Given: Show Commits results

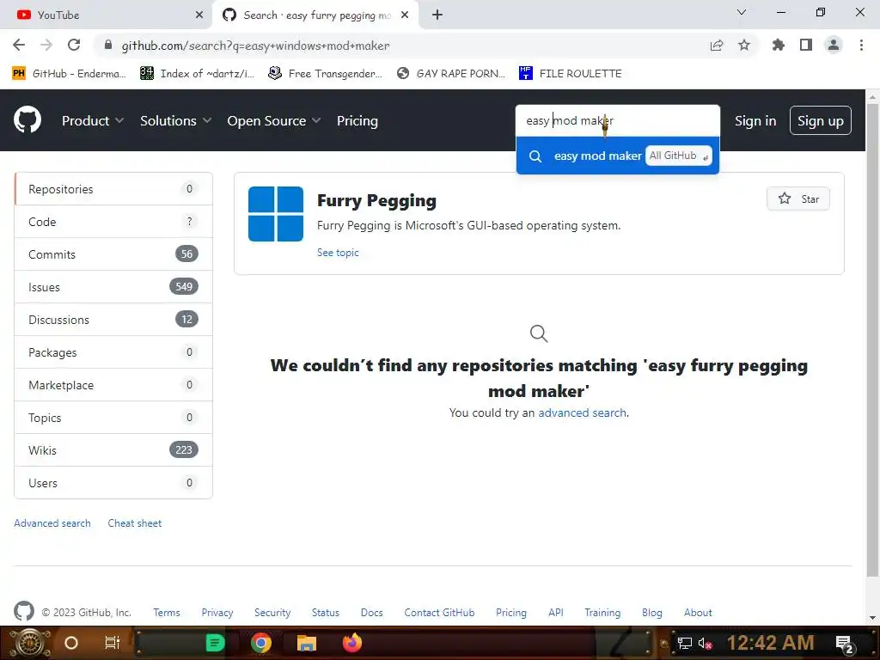Looking at the screenshot, I should [113, 254].
